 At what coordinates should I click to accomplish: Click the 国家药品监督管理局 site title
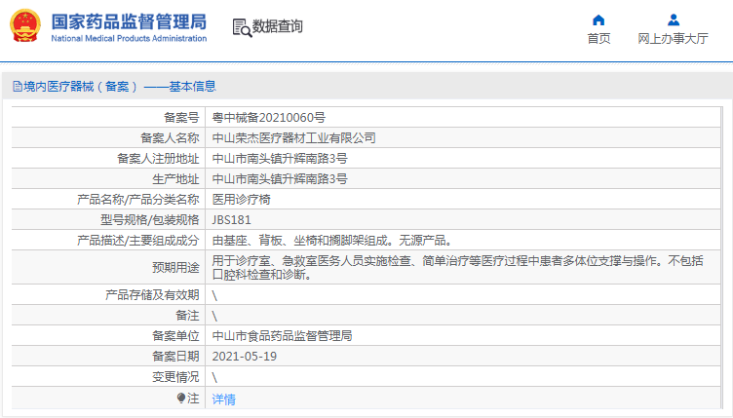tap(128, 20)
